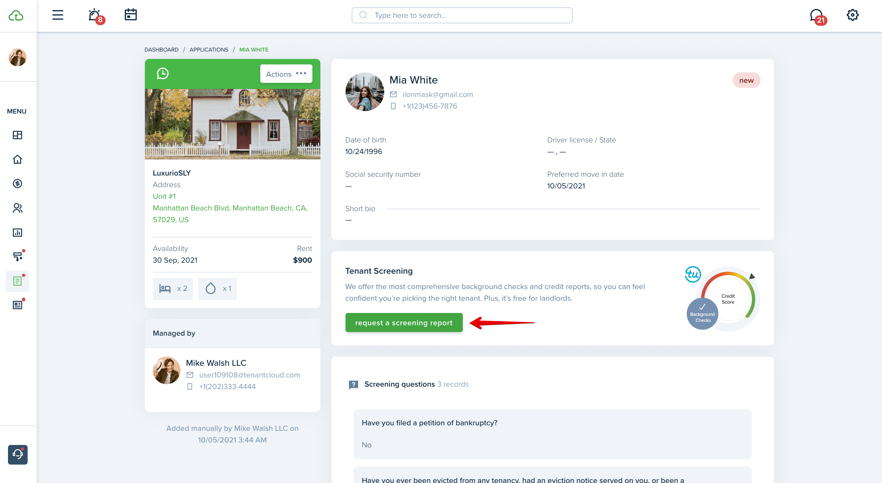Open Maintenance paint roller icon in sidebar

pos(17,257)
